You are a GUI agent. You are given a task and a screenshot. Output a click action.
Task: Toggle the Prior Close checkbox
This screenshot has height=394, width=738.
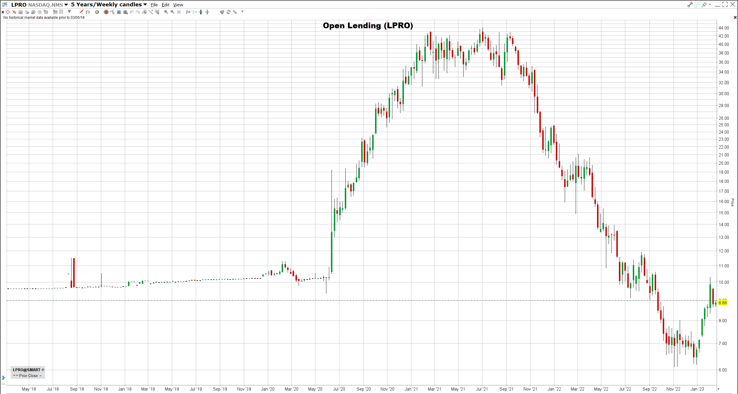click(x=40, y=376)
